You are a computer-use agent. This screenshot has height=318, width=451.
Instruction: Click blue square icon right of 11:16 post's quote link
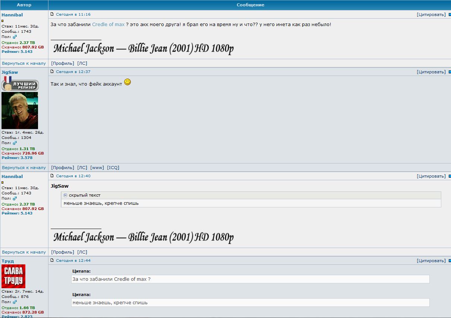coord(450,15)
